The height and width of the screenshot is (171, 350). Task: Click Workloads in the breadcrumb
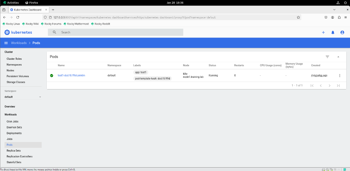pyautogui.click(x=19, y=43)
